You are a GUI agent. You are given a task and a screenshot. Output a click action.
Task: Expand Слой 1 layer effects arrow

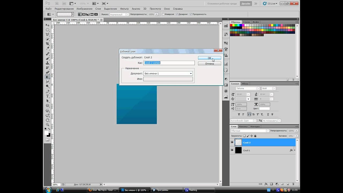click(x=294, y=150)
